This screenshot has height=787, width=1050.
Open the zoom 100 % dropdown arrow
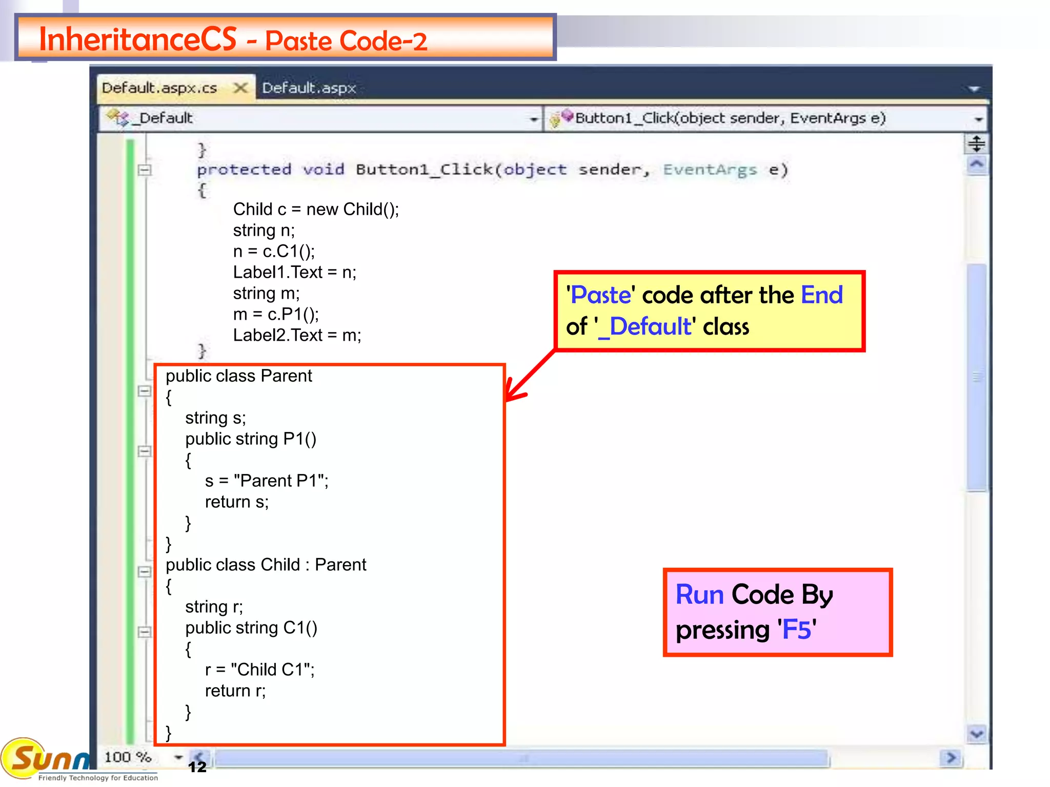pos(178,757)
